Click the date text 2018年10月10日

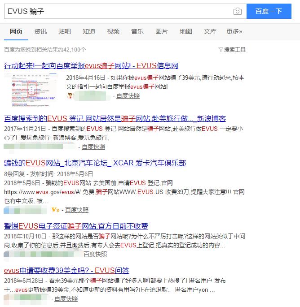point(25,236)
